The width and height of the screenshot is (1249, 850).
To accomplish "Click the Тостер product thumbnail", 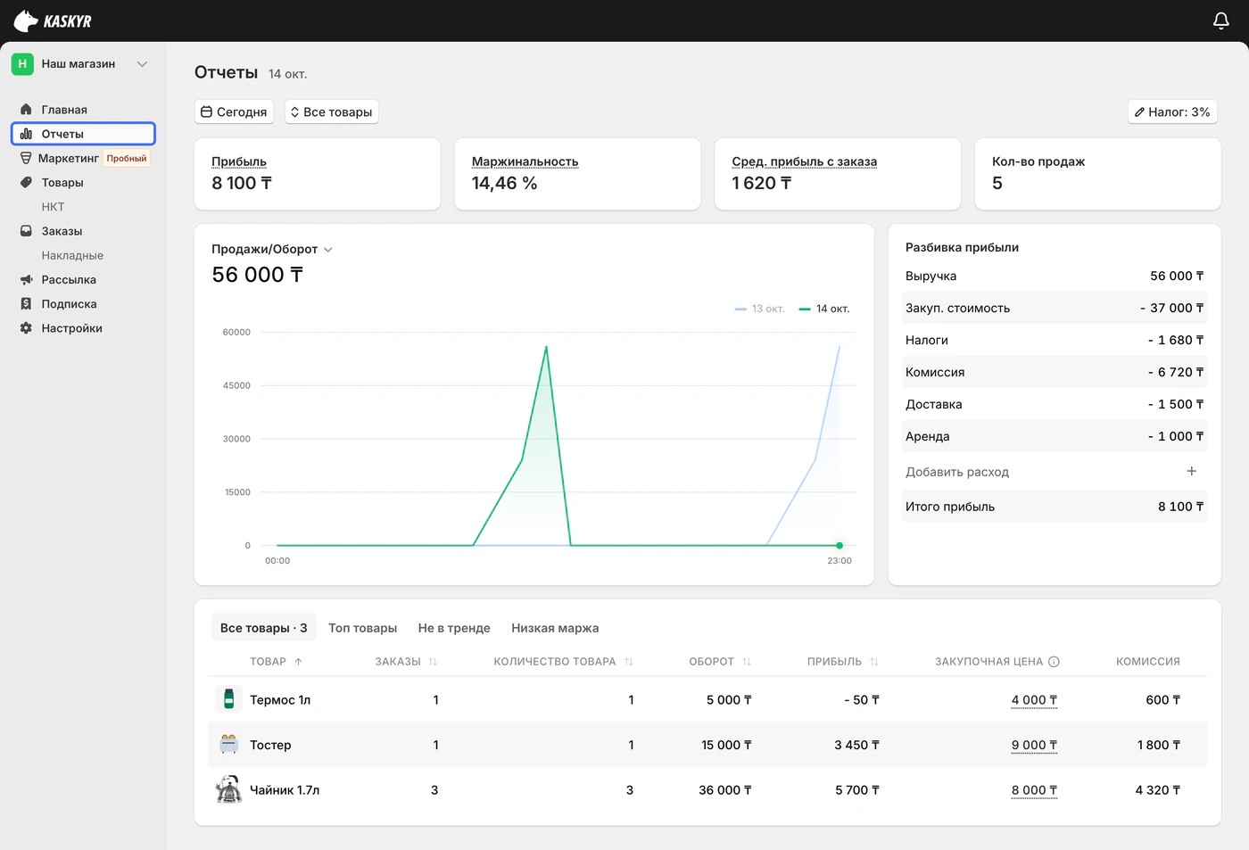I will [229, 744].
